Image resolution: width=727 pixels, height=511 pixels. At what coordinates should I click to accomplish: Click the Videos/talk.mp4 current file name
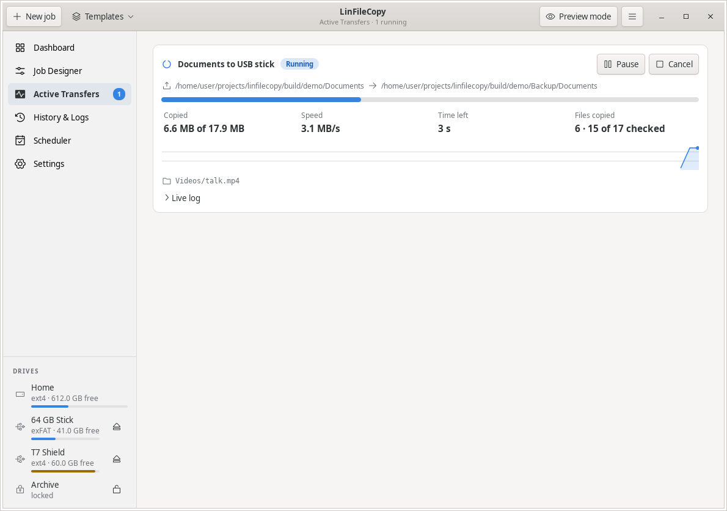pos(207,181)
